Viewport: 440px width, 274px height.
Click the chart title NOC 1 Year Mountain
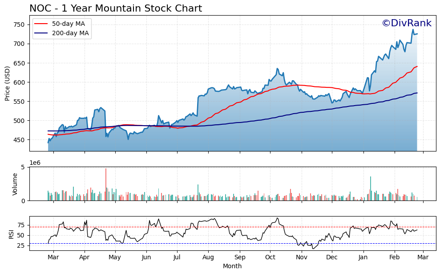(116, 8)
